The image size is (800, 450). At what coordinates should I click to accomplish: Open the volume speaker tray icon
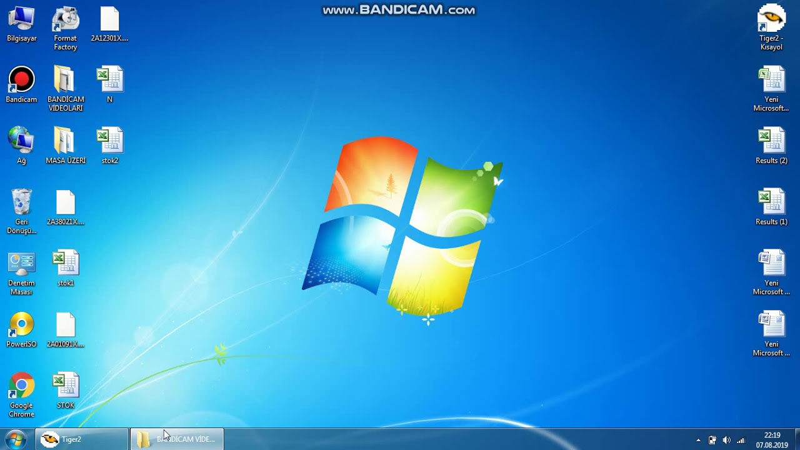[x=726, y=440]
